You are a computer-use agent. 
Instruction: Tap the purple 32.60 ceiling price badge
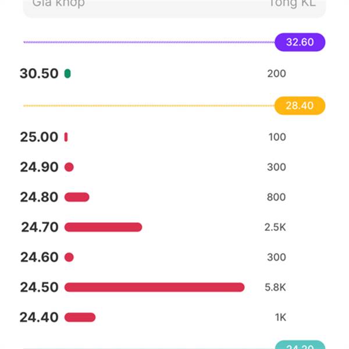(x=300, y=42)
